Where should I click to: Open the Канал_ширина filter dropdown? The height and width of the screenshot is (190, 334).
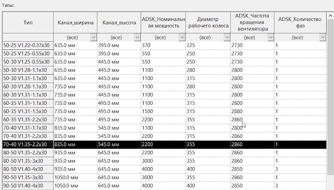click(x=93, y=38)
